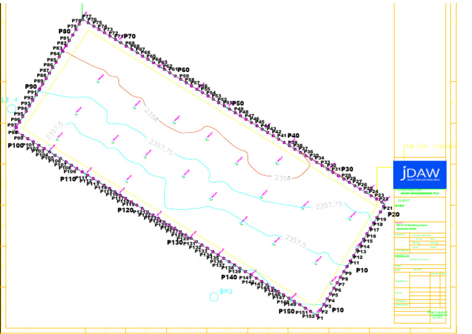Click the JDAW logo block
Image resolution: width=472 pixels, height=334 pixels.
tap(420, 175)
